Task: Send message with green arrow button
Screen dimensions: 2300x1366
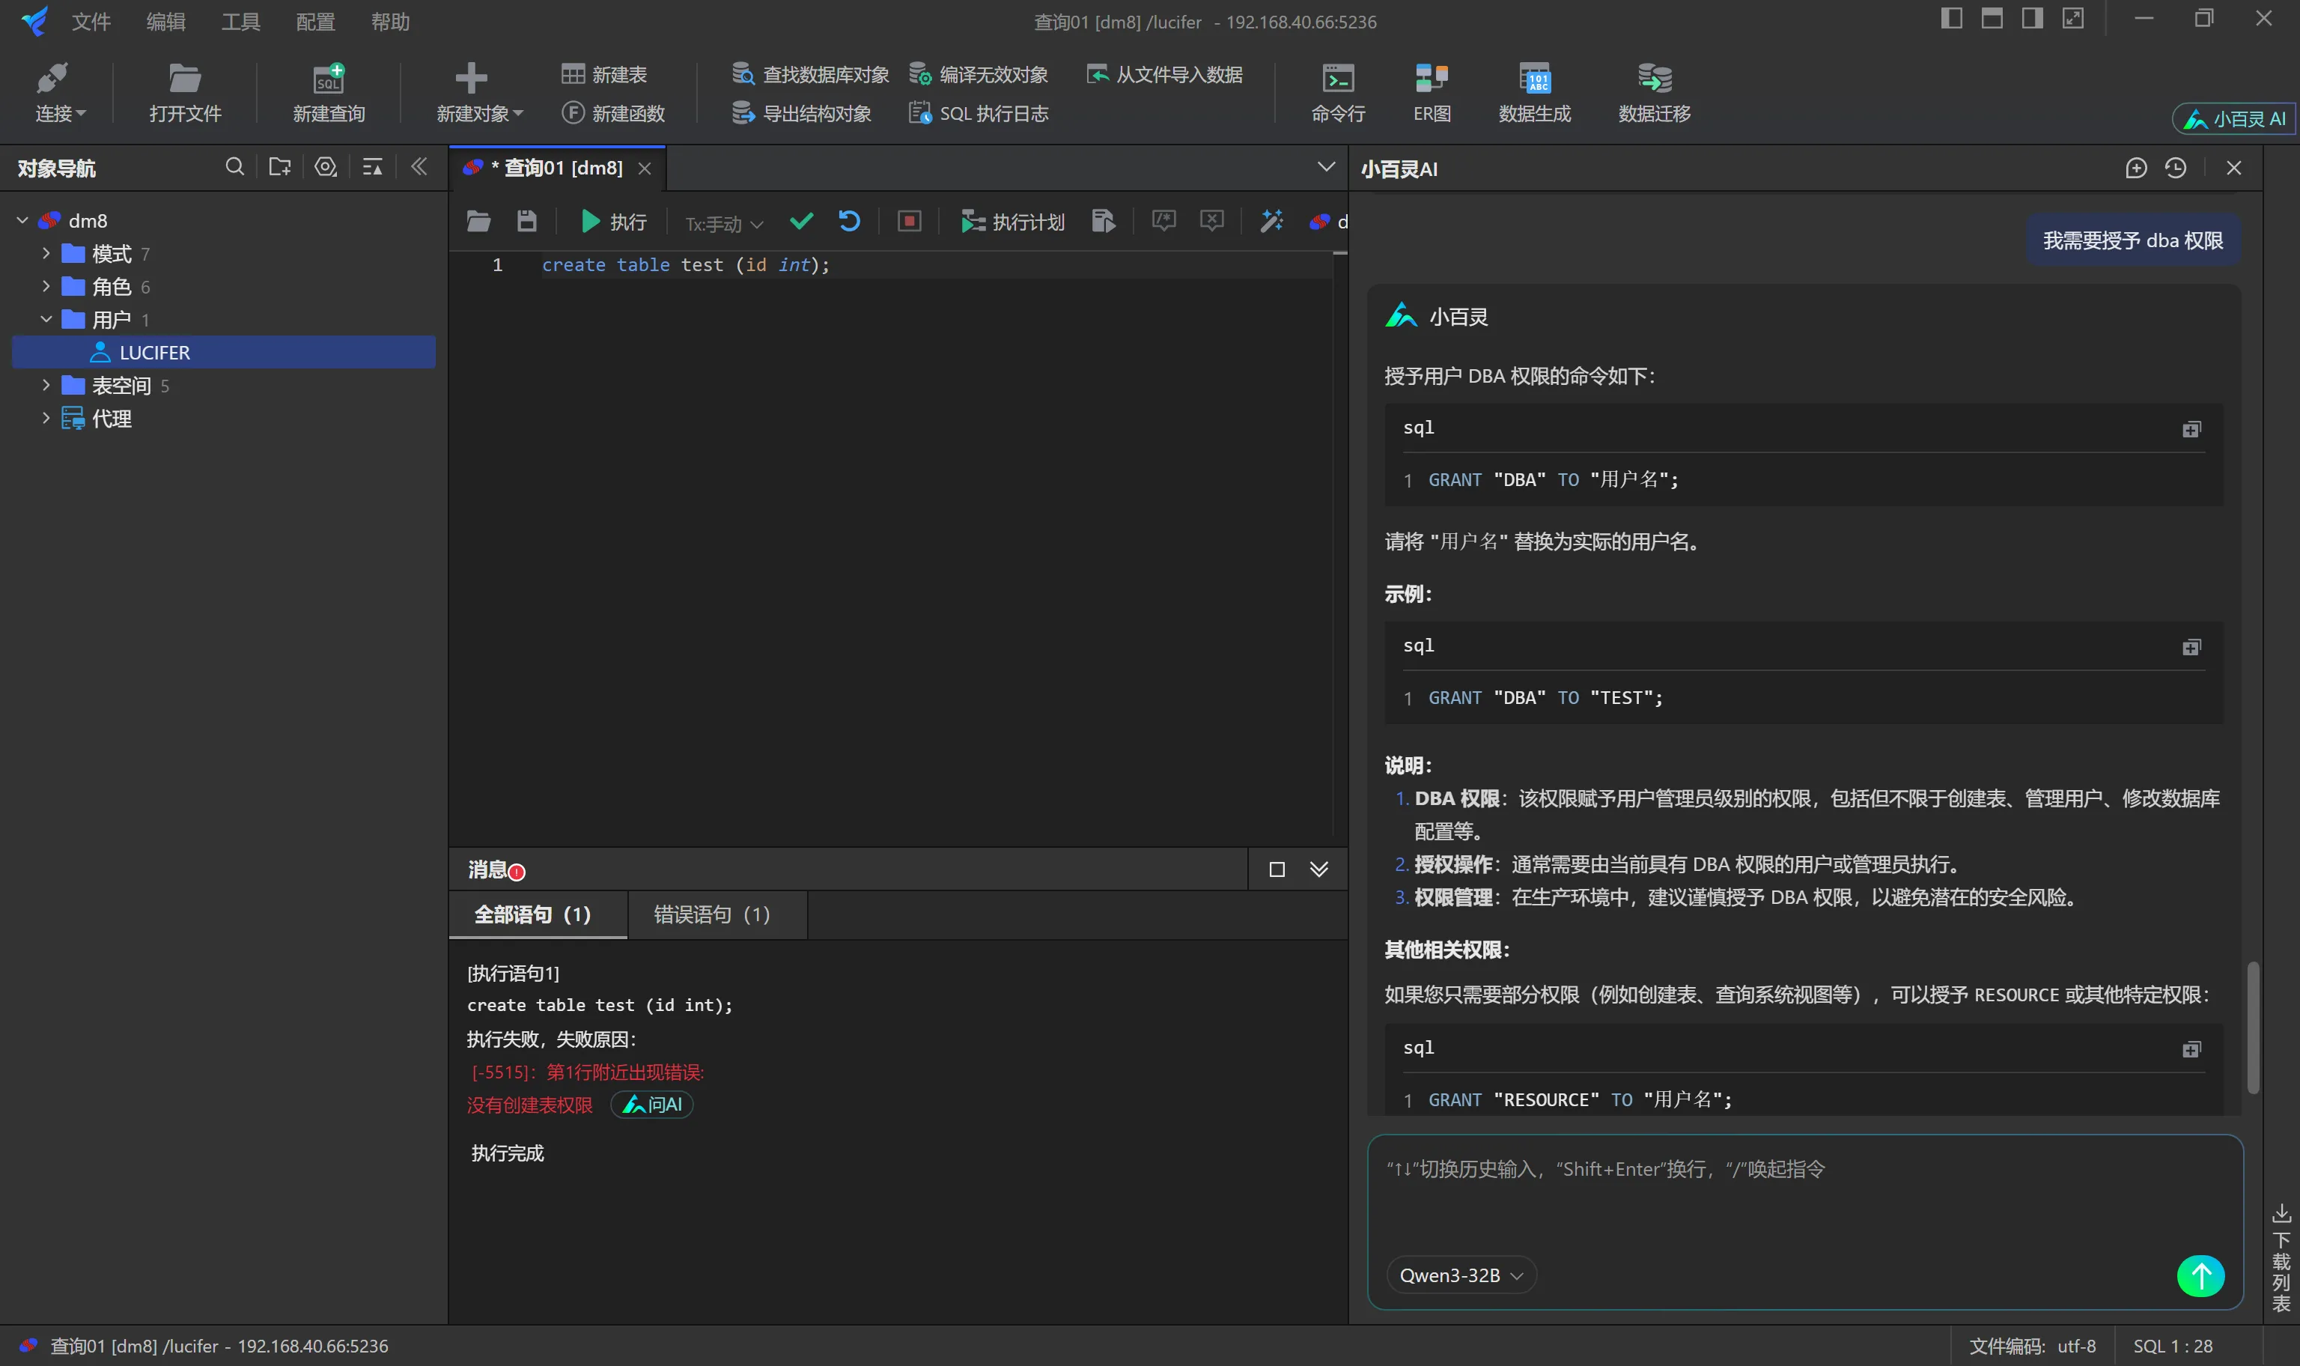Action: click(x=2200, y=1276)
